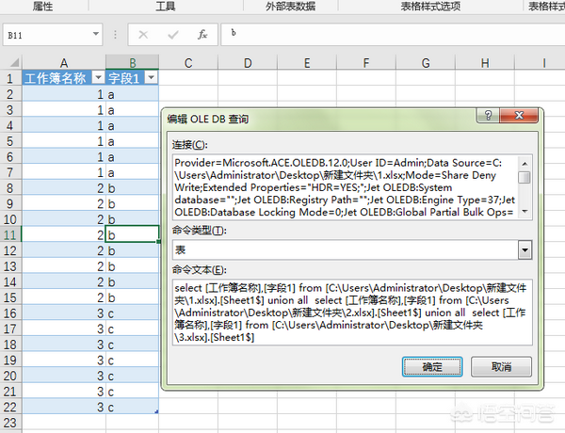Screen dimensions: 565x433
Task: Select column B header
Action: pos(132,63)
